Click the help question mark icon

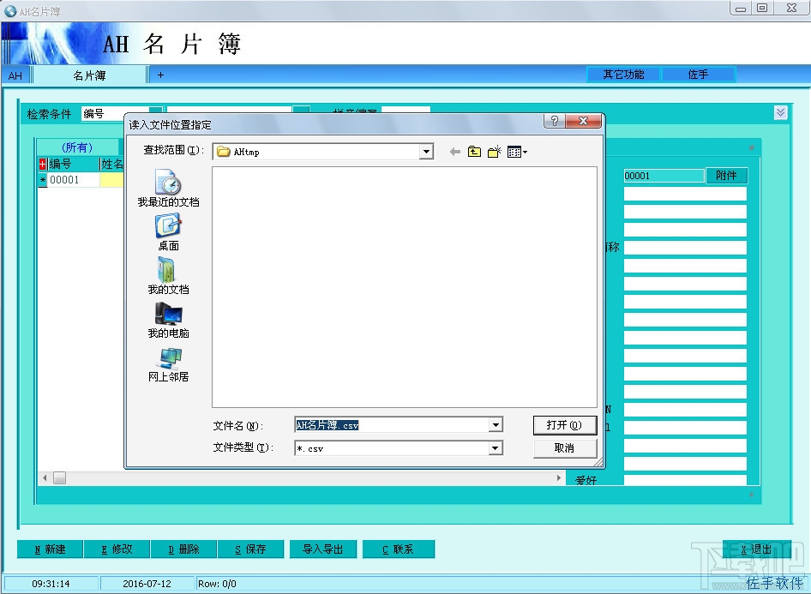point(553,121)
